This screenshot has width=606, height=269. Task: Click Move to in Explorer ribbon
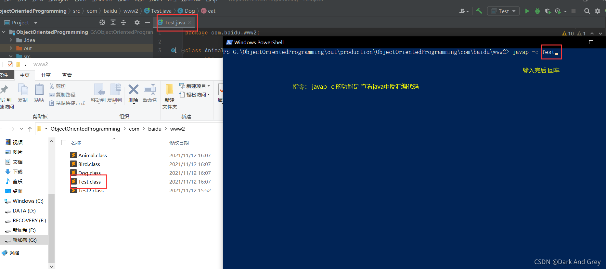pos(98,93)
